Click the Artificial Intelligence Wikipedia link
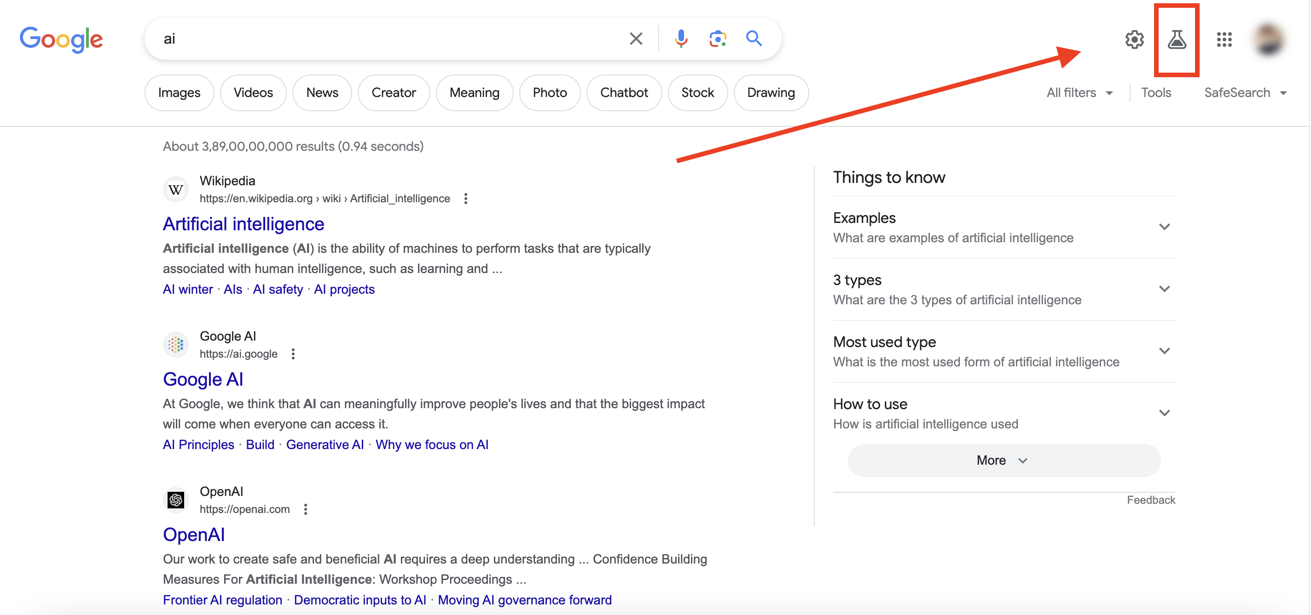This screenshot has width=1311, height=615. coord(243,224)
